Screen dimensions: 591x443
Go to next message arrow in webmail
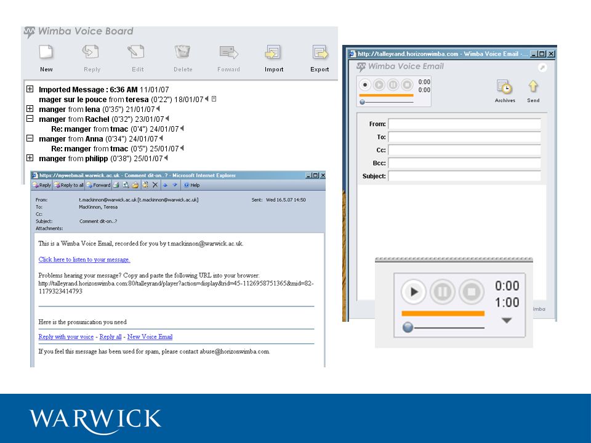pyautogui.click(x=175, y=185)
